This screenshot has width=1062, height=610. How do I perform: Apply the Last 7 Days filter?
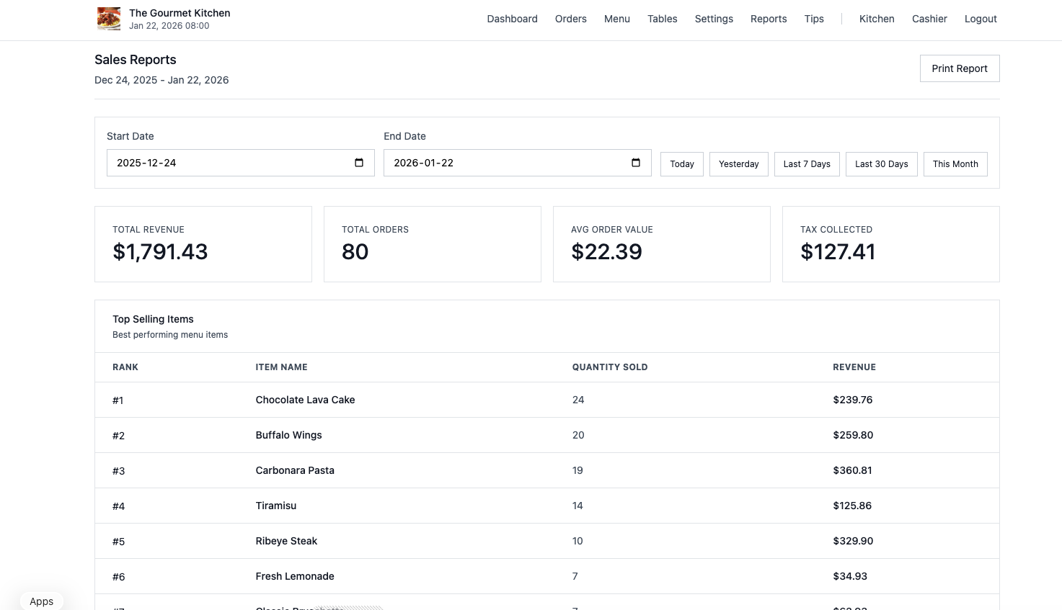(806, 163)
